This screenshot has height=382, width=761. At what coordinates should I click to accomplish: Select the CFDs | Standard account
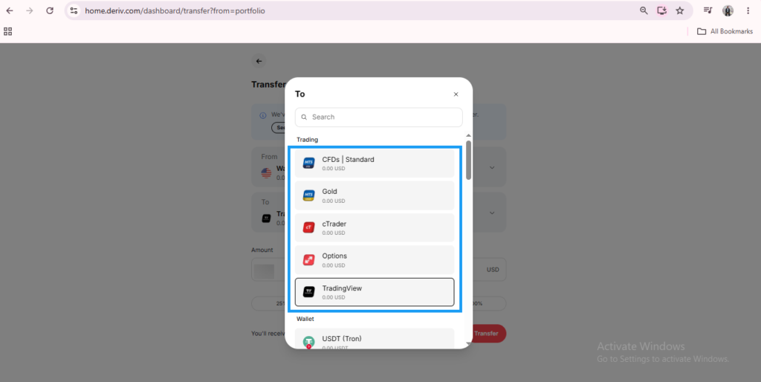(x=375, y=164)
